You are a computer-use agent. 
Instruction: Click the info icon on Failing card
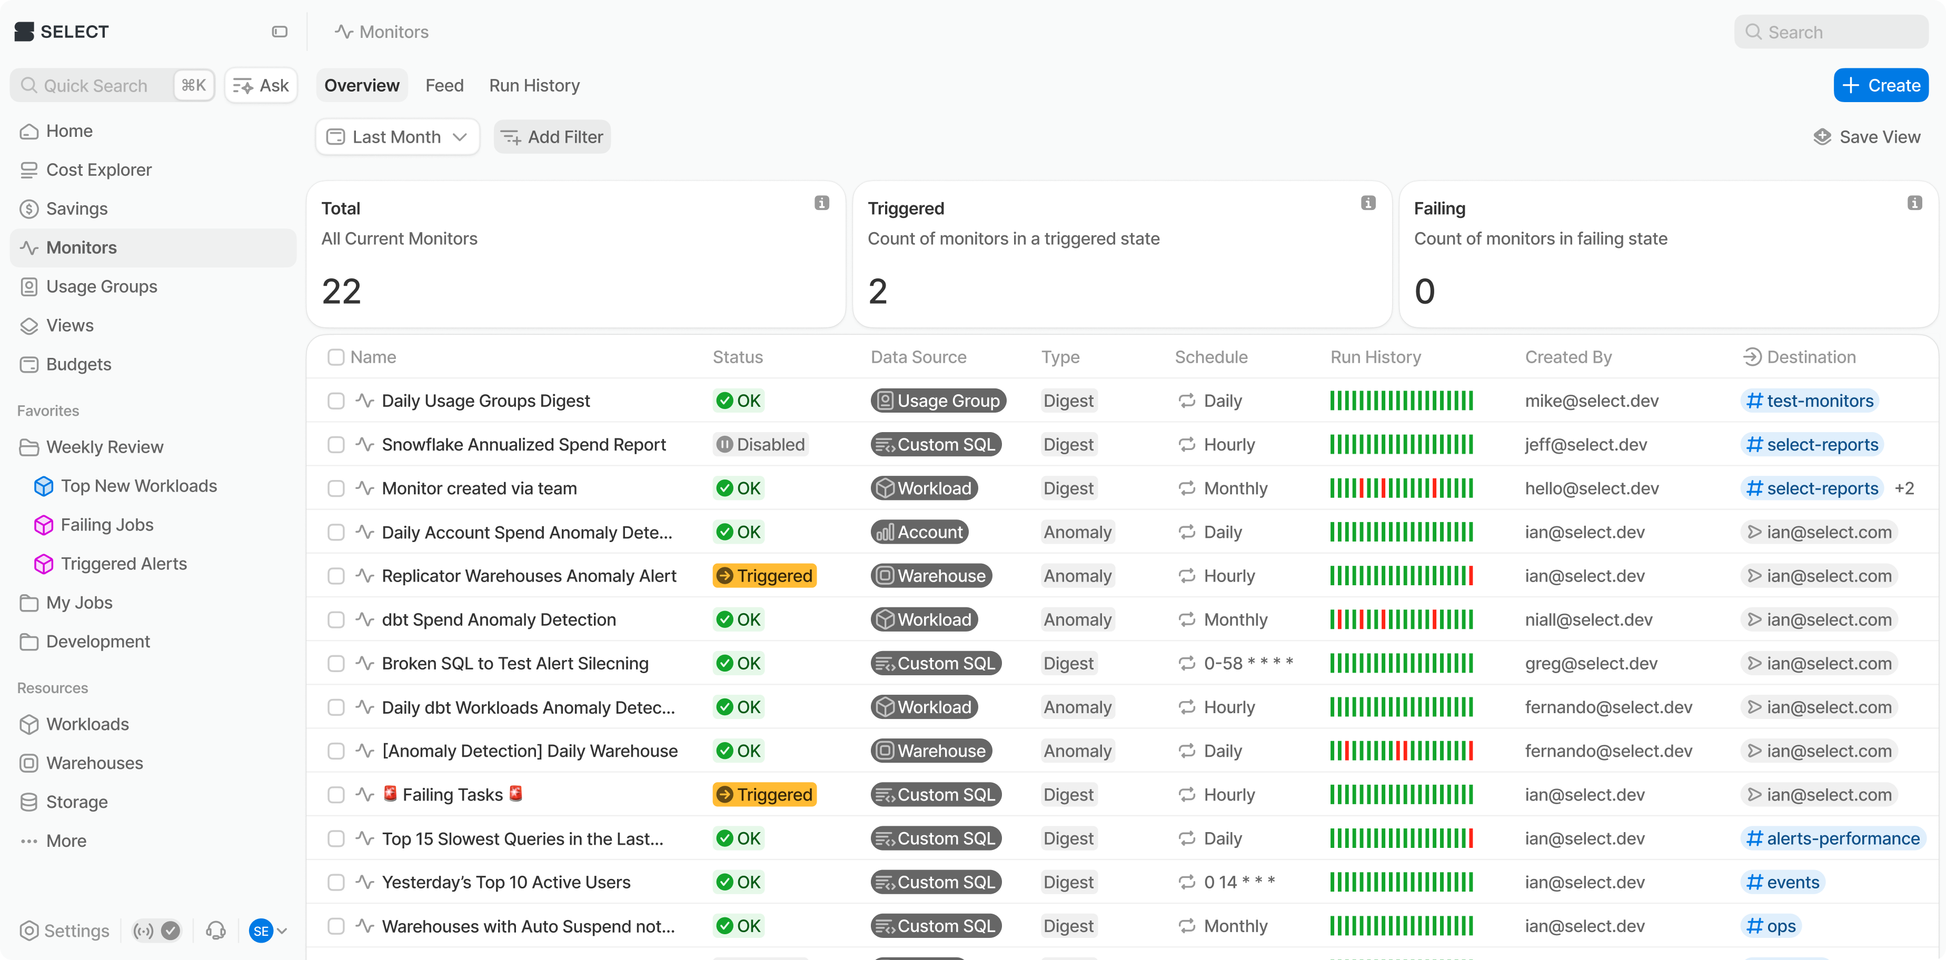coord(1914,203)
